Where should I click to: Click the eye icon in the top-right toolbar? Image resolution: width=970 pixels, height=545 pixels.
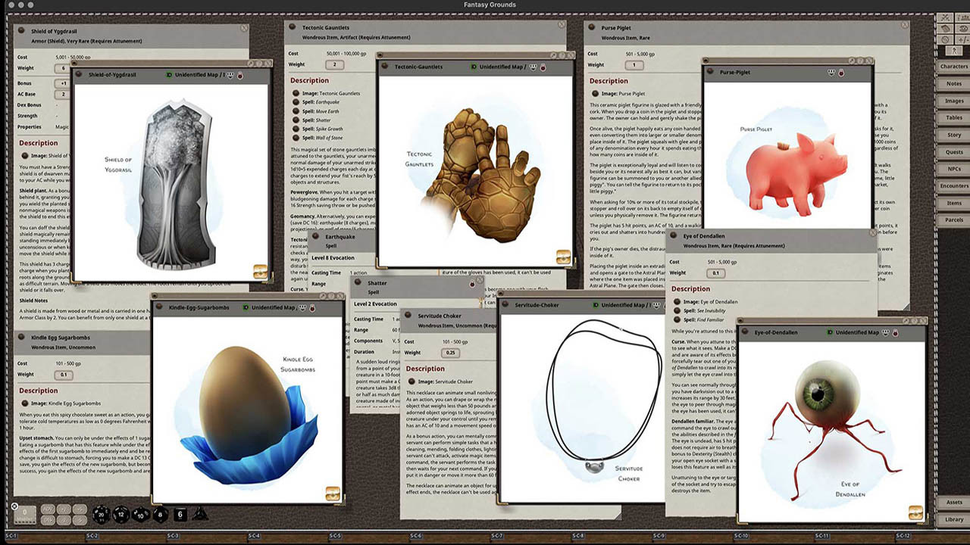pos(962,29)
